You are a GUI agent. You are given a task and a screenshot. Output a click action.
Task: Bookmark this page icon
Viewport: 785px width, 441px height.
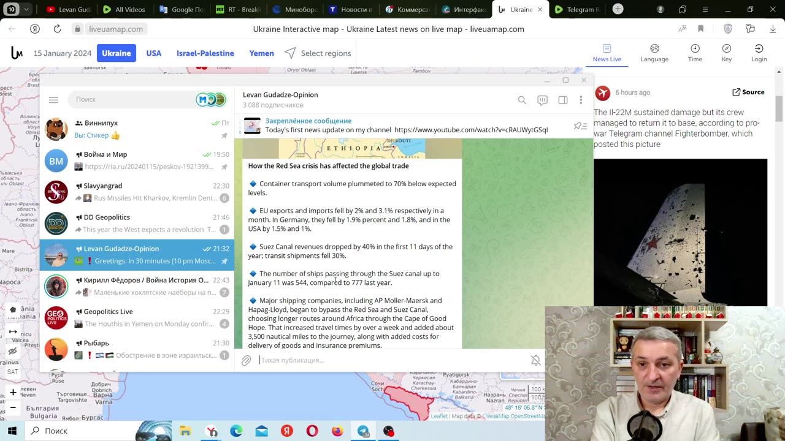(x=700, y=29)
